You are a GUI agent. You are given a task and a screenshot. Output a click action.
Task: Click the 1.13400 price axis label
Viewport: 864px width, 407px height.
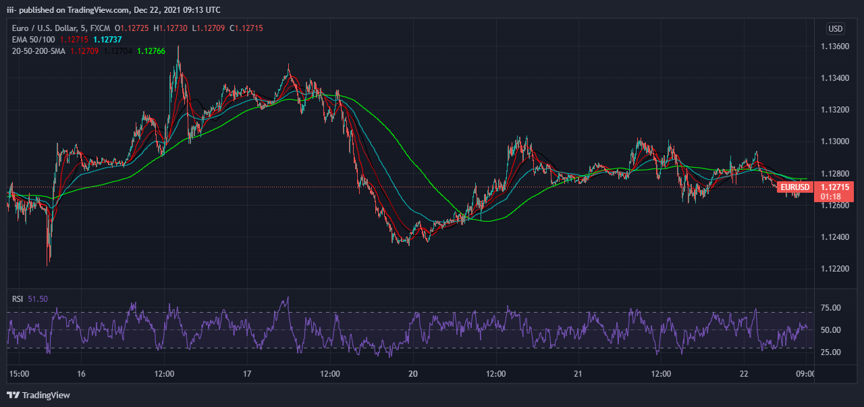834,78
